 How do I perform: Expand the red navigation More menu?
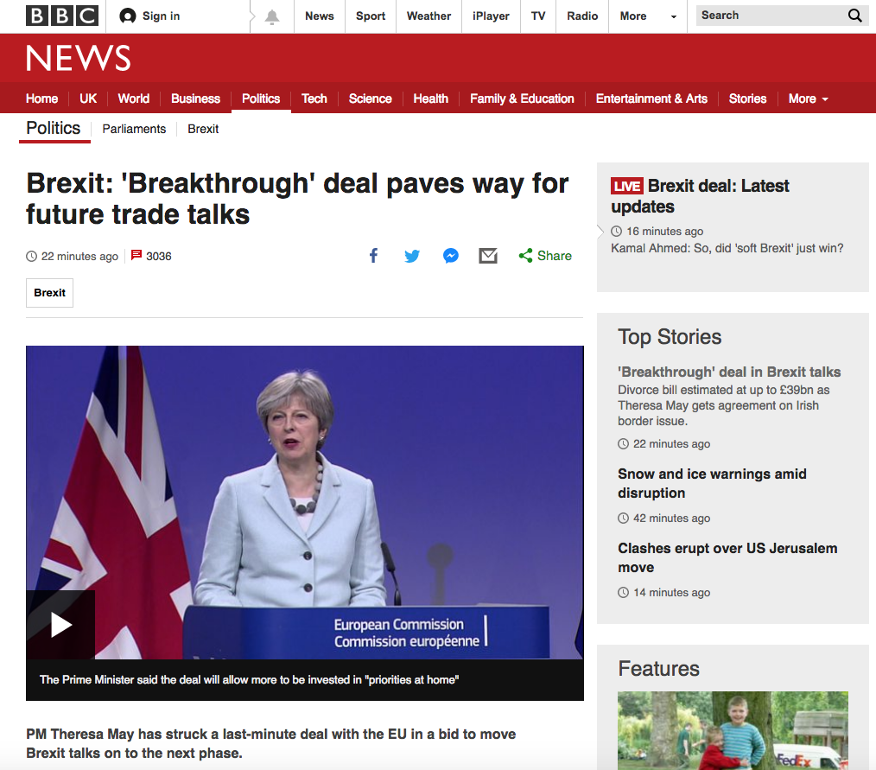click(x=808, y=99)
